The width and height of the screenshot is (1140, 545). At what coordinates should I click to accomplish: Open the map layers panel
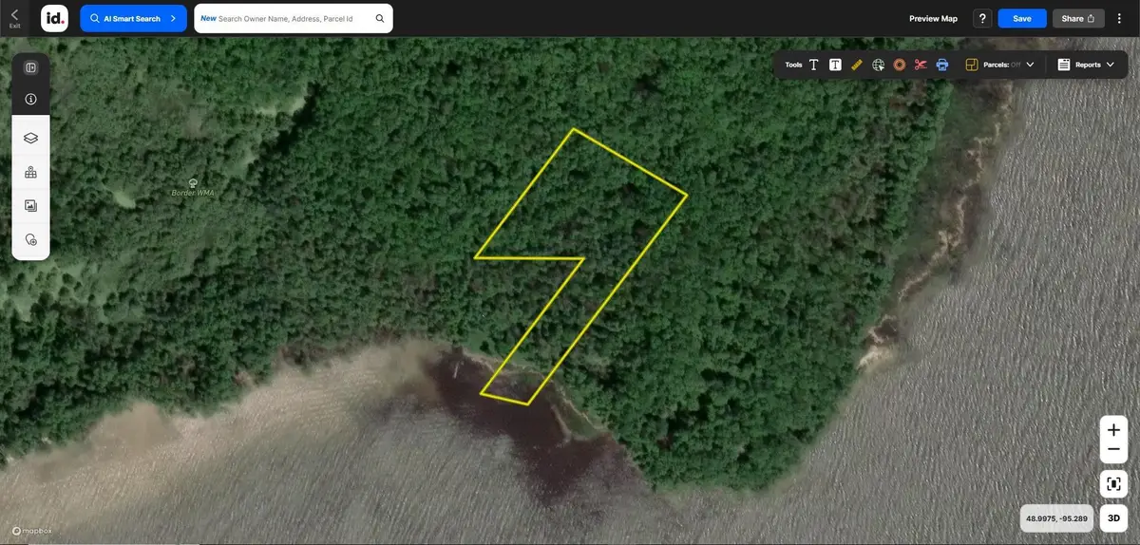pos(30,138)
